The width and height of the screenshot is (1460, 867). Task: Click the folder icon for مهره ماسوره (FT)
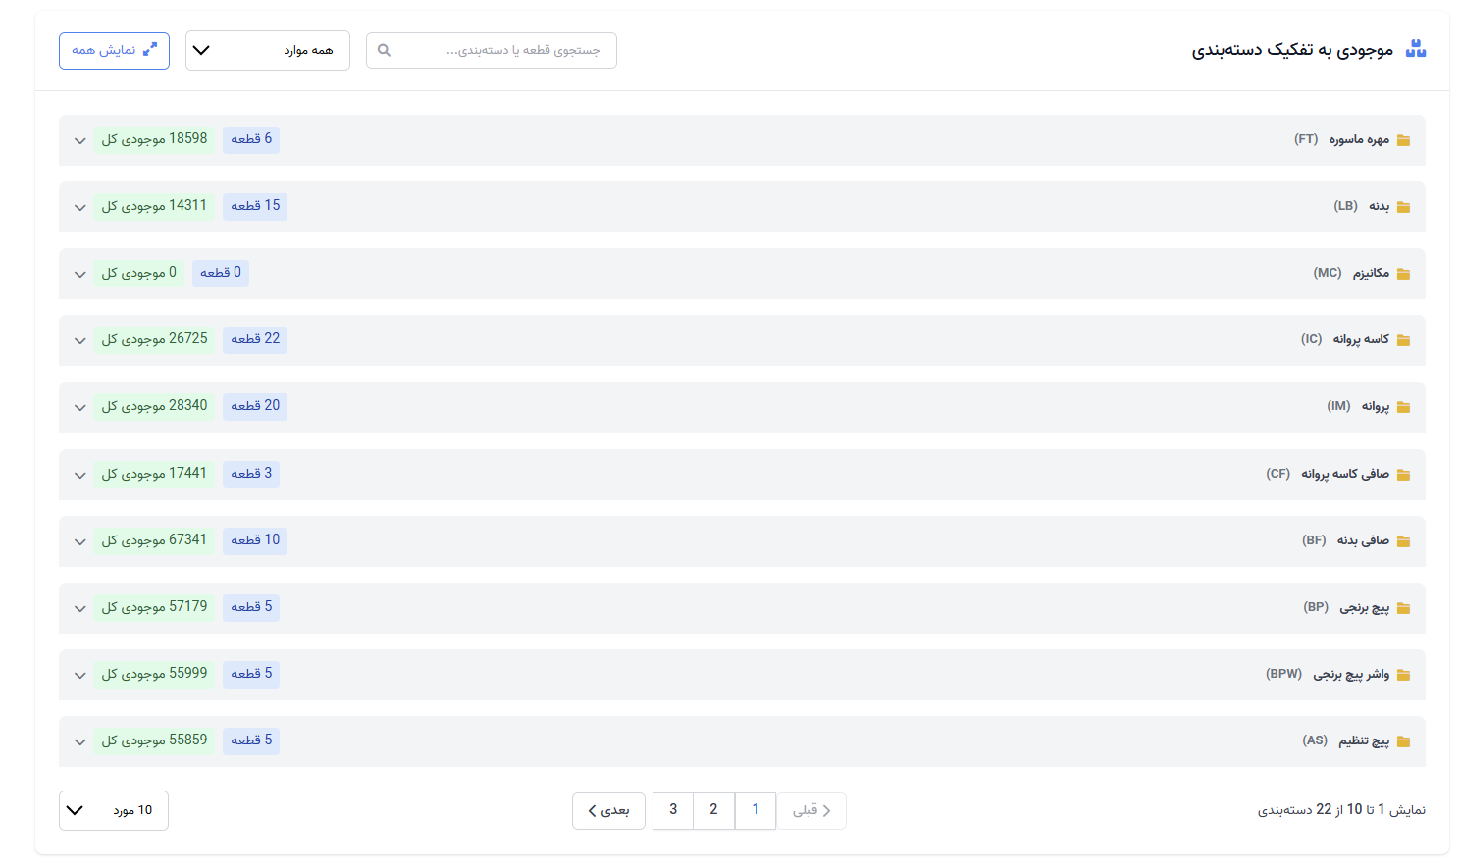(1403, 140)
